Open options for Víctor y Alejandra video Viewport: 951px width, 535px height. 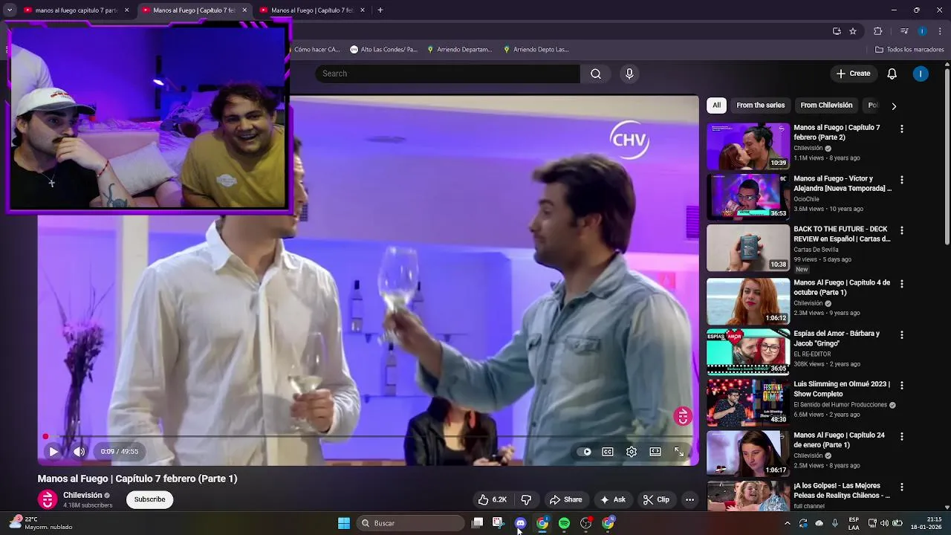pyautogui.click(x=902, y=180)
